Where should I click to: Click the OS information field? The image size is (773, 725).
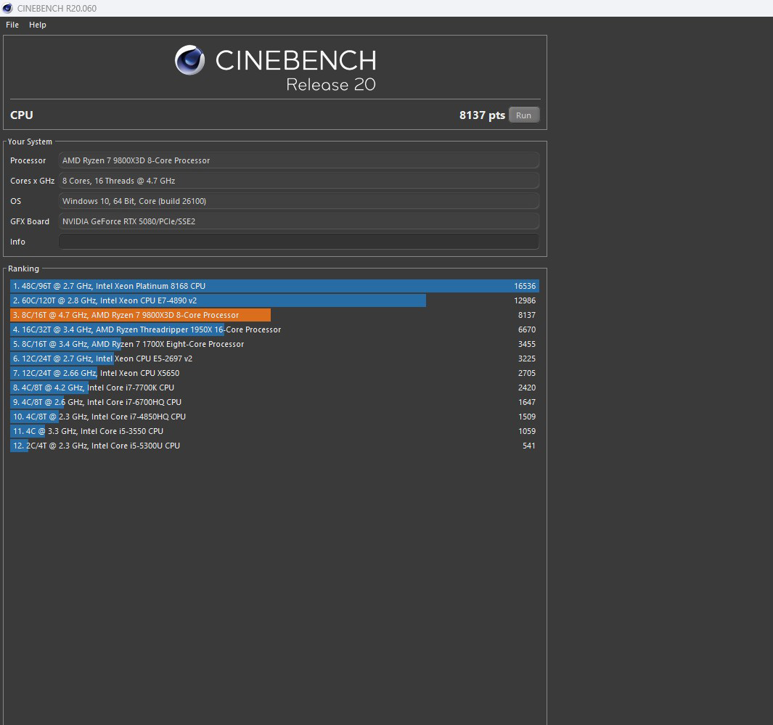coord(298,201)
